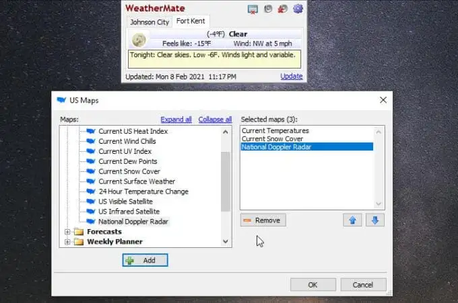This screenshot has height=303, width=458.
Task: Move selected map up with blue up arrow
Action: pos(352,220)
